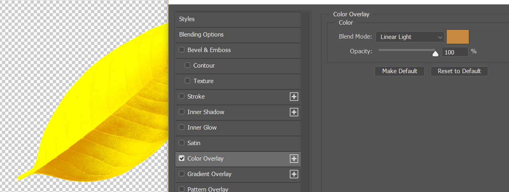
Task: Click the plus icon beside Inner Shadow
Action: click(x=294, y=112)
